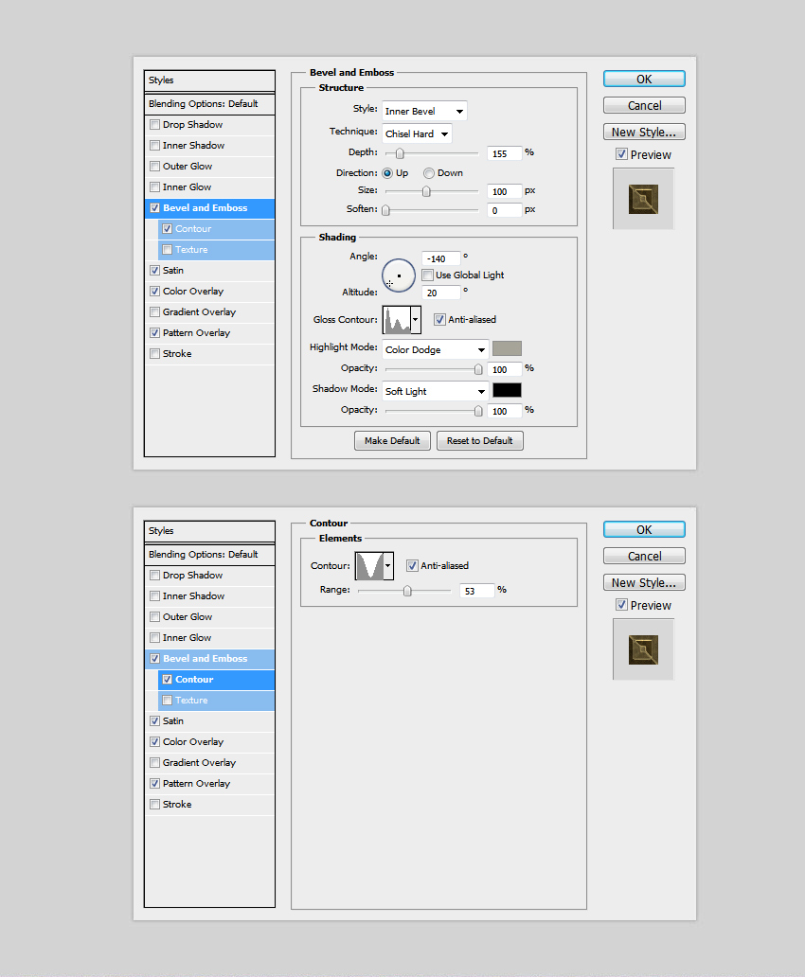Select the Down direction radio button
Screen dimensions: 805x977
pos(428,173)
